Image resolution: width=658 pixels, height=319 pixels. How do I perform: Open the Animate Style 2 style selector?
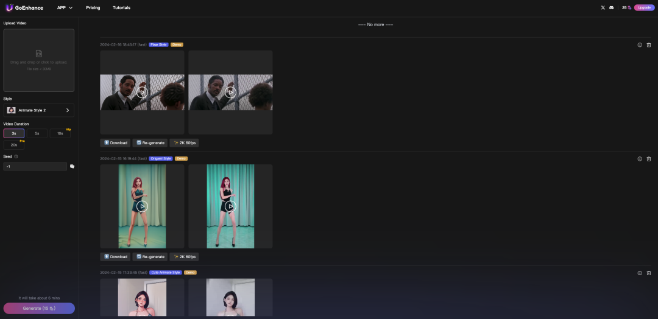(38, 110)
